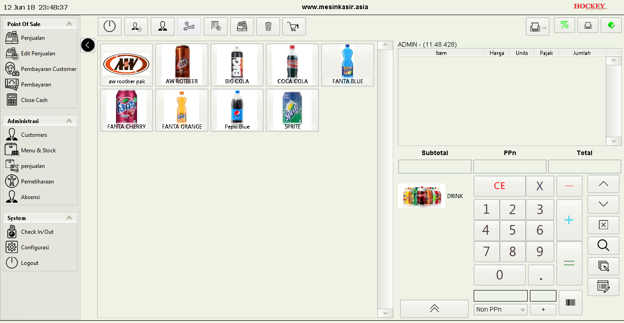
Task: Select the BIG COLA product
Action: [x=237, y=65]
